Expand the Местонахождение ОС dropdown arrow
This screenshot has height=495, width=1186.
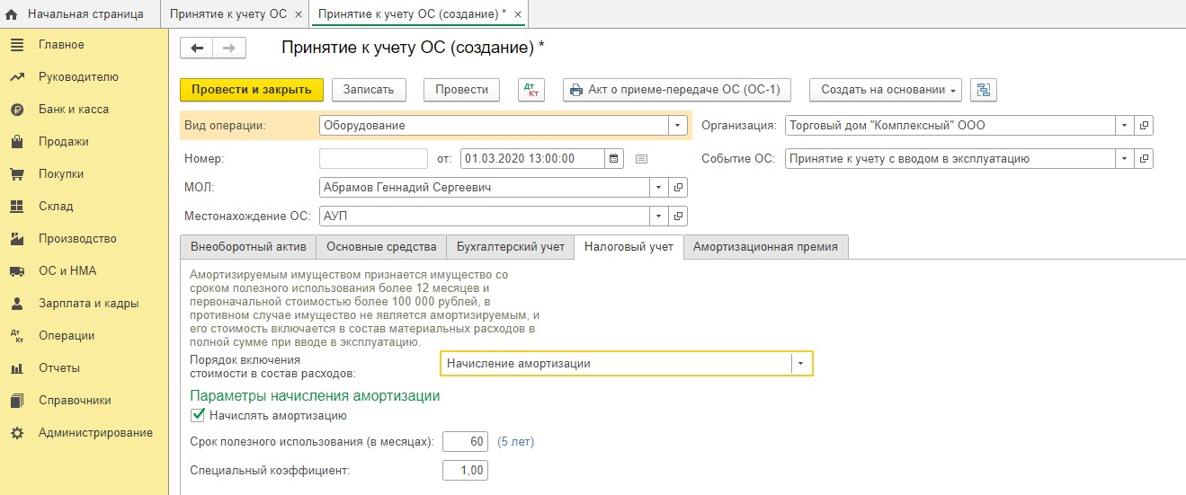tap(658, 217)
